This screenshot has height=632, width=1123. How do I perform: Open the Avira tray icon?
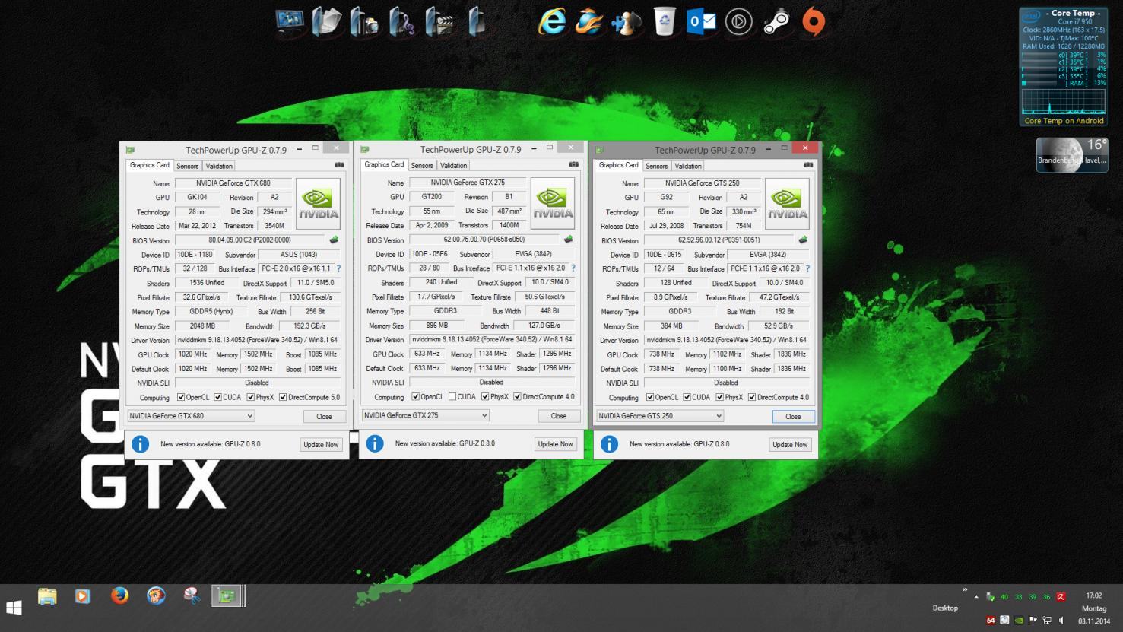pos(1061,597)
